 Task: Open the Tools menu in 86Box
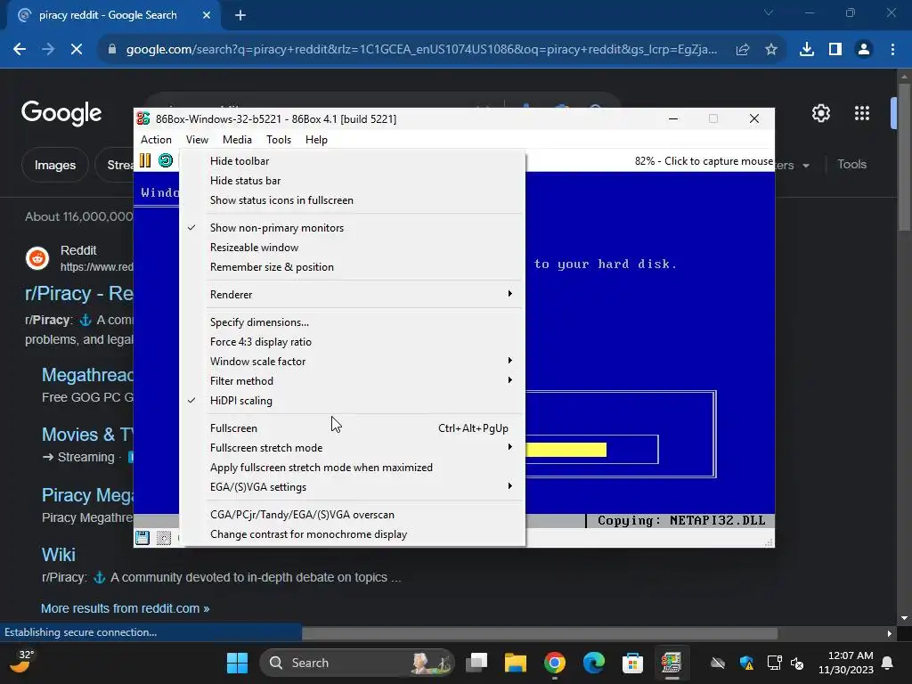click(x=279, y=140)
